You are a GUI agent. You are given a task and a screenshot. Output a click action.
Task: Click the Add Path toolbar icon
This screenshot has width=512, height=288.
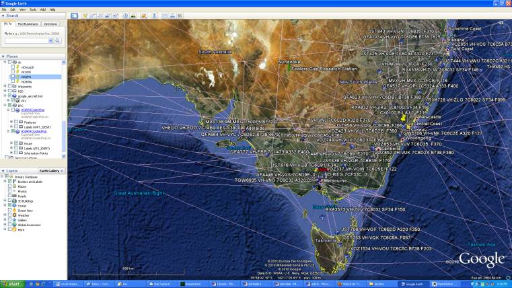tap(100, 15)
